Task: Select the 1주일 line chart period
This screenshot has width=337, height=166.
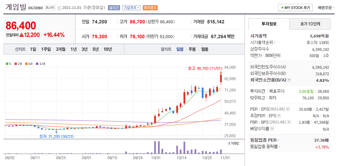Action: [x=46, y=49]
